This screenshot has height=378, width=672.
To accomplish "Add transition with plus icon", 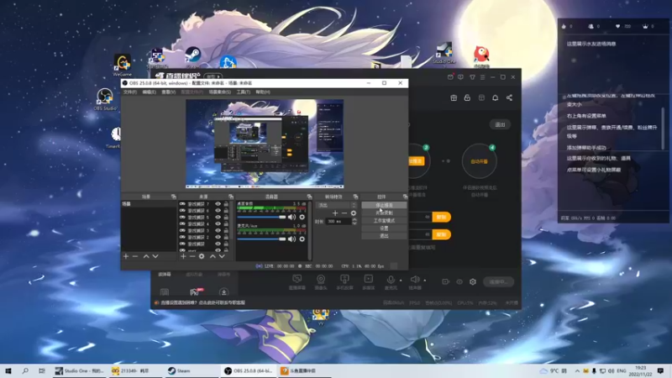I will [x=335, y=213].
